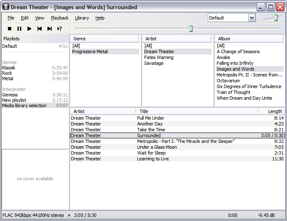Open the Default playlist dropdown arrow
Screen dimensions: 287x221
tap(252, 18)
